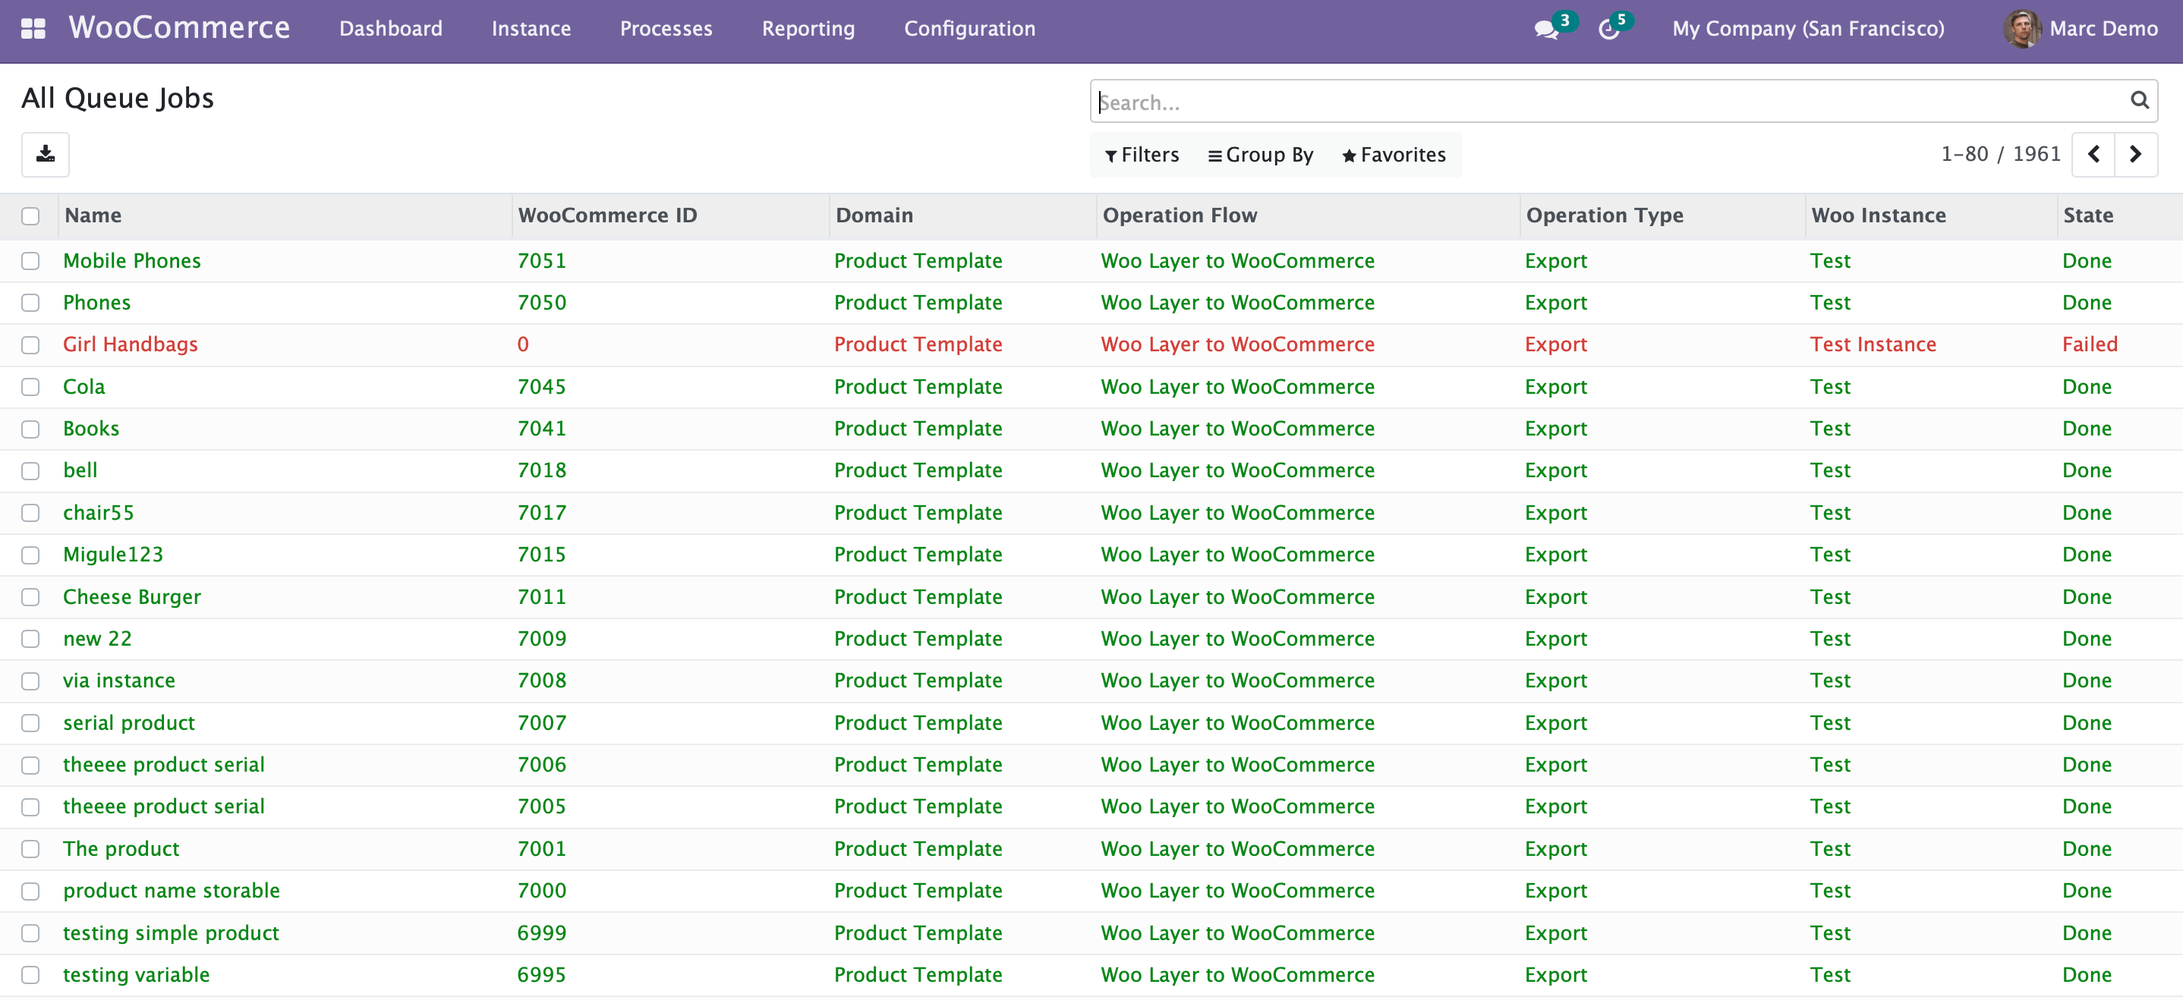Screen dimensions: 2183x1000
Task: Click the 1-80 / 1961 pager counter
Action: [2000, 154]
